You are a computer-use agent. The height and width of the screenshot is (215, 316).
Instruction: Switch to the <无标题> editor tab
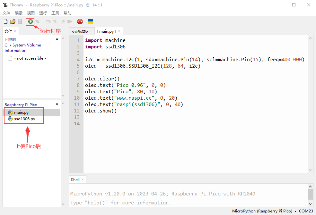(80, 31)
